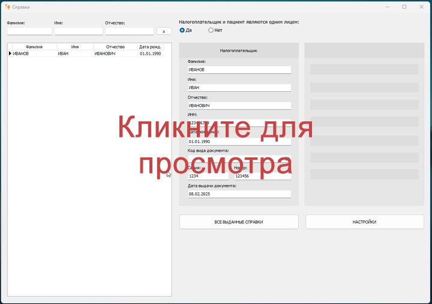The width and height of the screenshot is (432, 304).
Task: Edit taxpayer Фамилия field containing ИВАНОВ
Action: (x=239, y=70)
